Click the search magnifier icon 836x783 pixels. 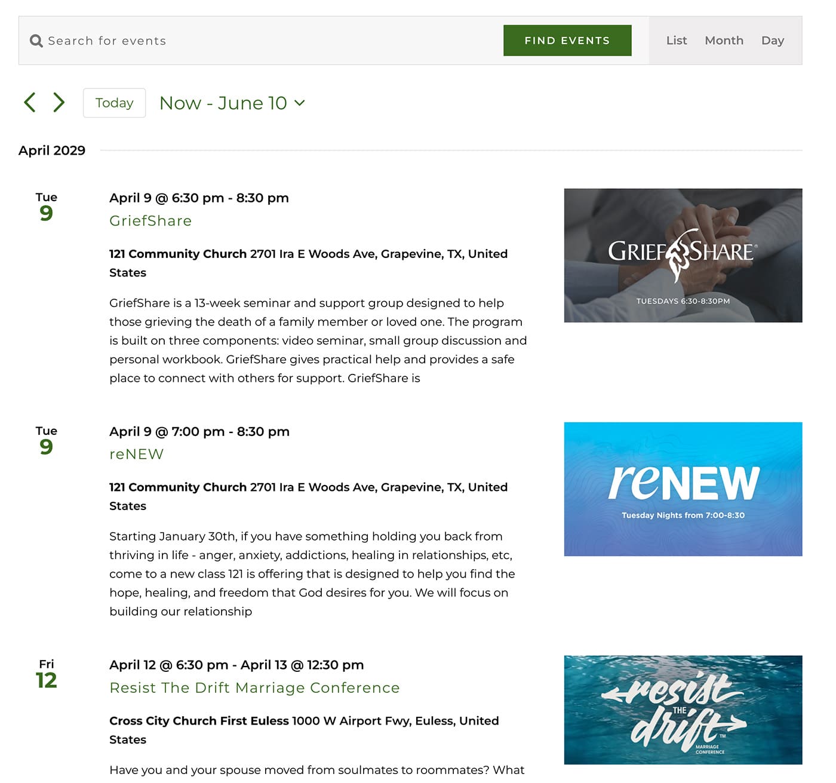coord(36,40)
